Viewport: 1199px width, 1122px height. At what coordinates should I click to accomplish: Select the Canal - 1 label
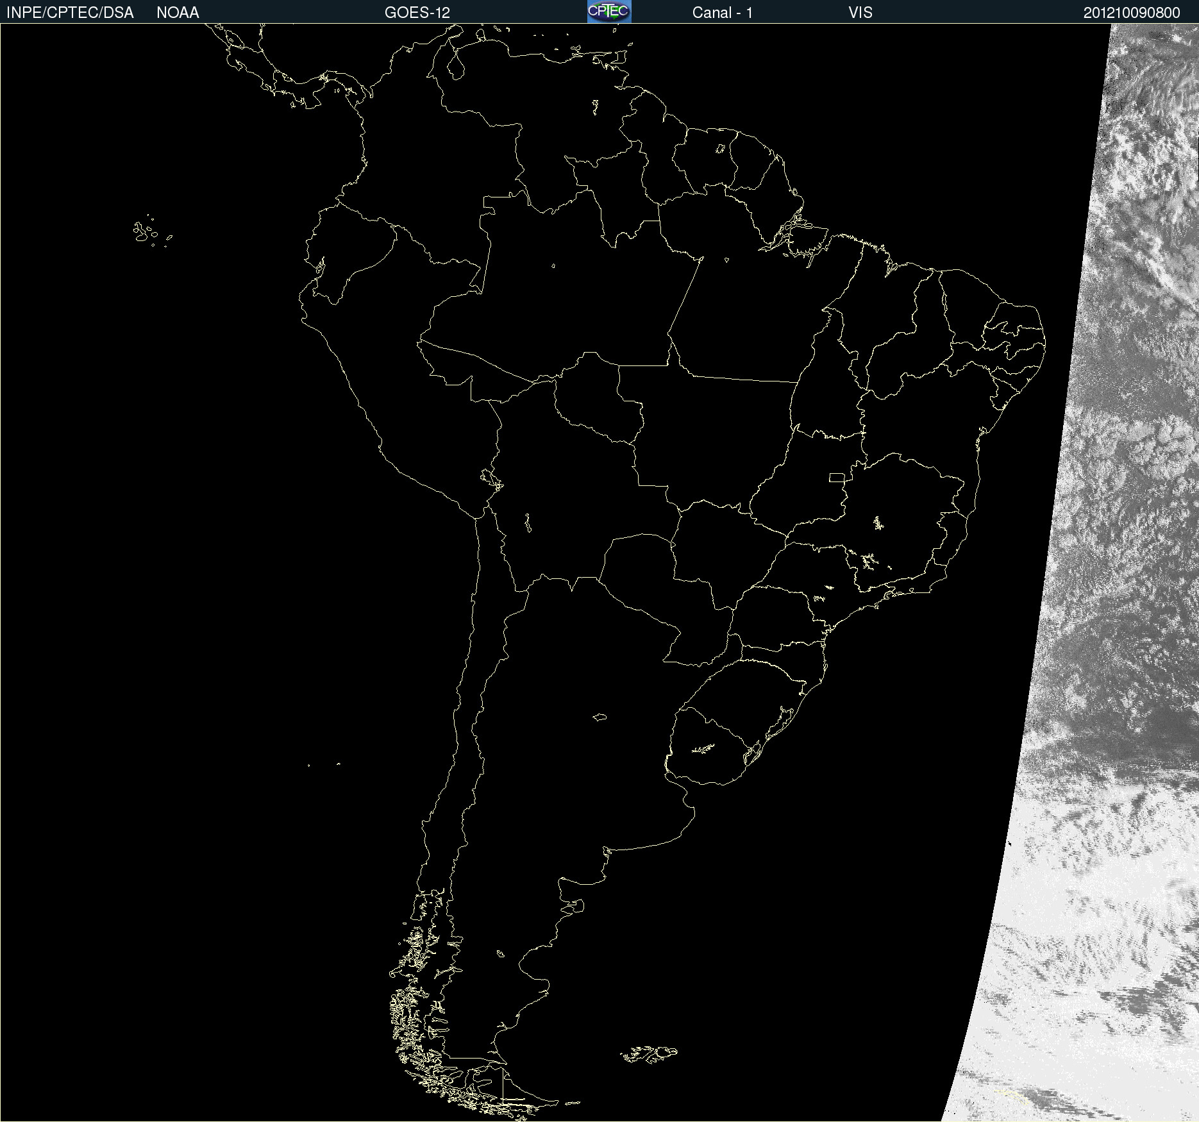723,13
